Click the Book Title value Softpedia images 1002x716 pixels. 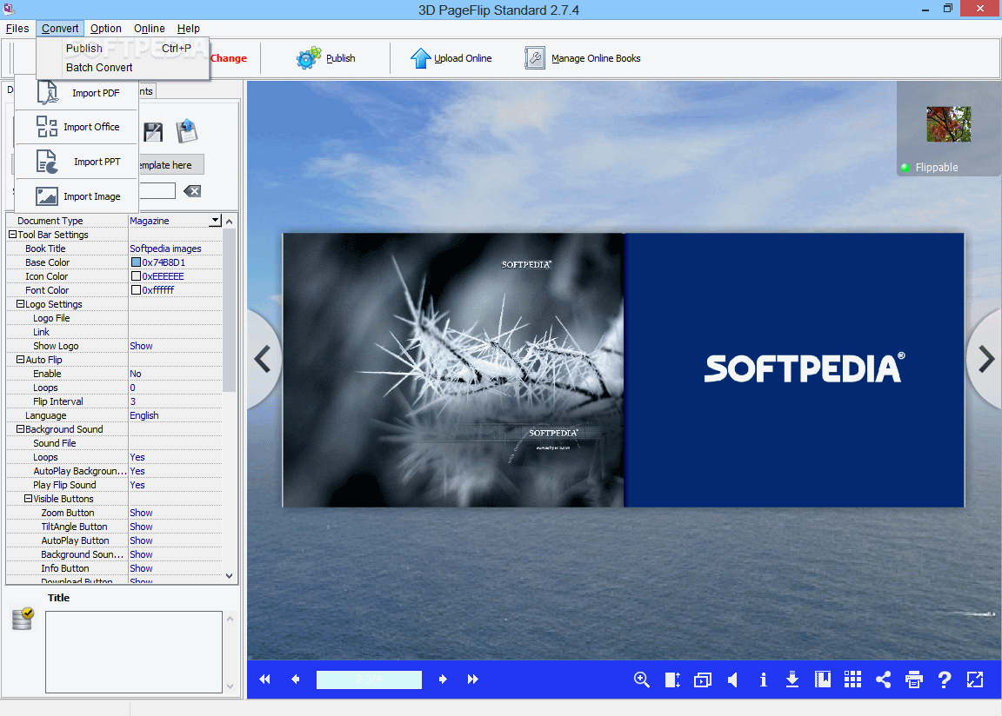coord(165,249)
